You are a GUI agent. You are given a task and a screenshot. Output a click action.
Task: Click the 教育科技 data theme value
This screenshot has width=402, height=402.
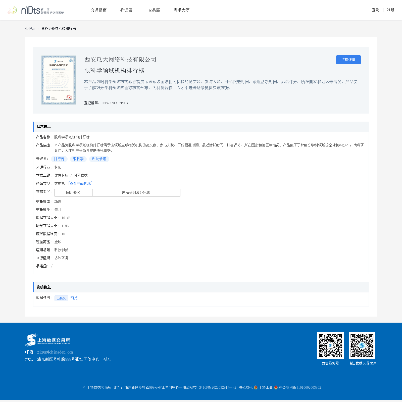click(x=61, y=175)
